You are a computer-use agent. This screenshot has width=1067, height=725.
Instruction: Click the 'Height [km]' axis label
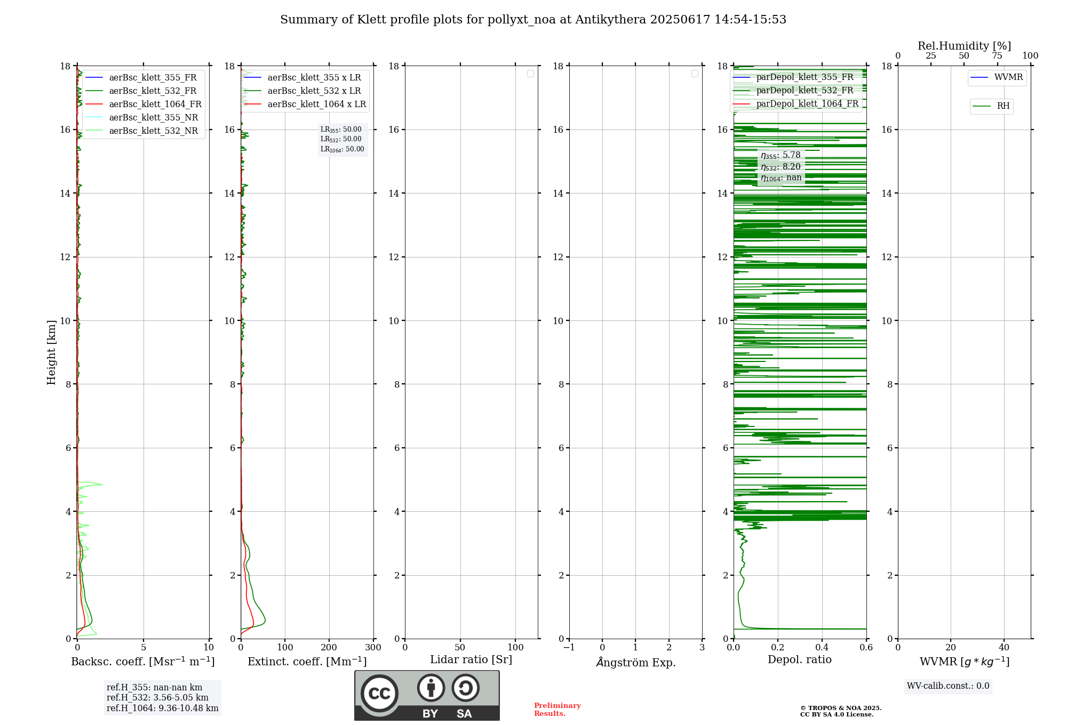tap(51, 352)
